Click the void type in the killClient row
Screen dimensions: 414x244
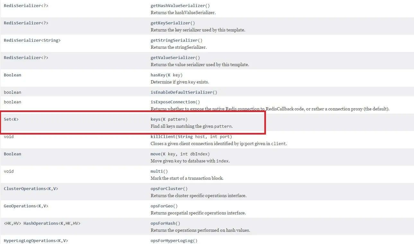click(9, 137)
